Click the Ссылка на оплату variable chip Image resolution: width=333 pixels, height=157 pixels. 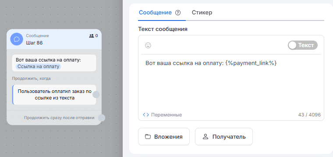point(38,67)
